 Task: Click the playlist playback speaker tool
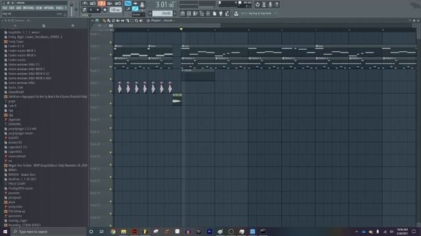[x=141, y=20]
